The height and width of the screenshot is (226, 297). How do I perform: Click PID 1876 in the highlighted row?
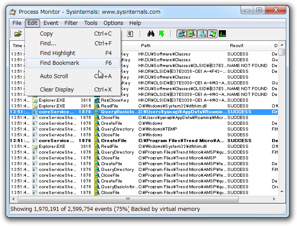(x=85, y=112)
